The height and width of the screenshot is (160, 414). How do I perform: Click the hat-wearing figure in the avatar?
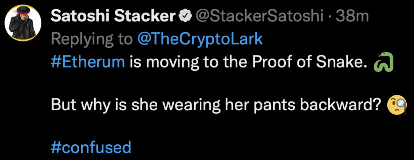tap(22, 23)
